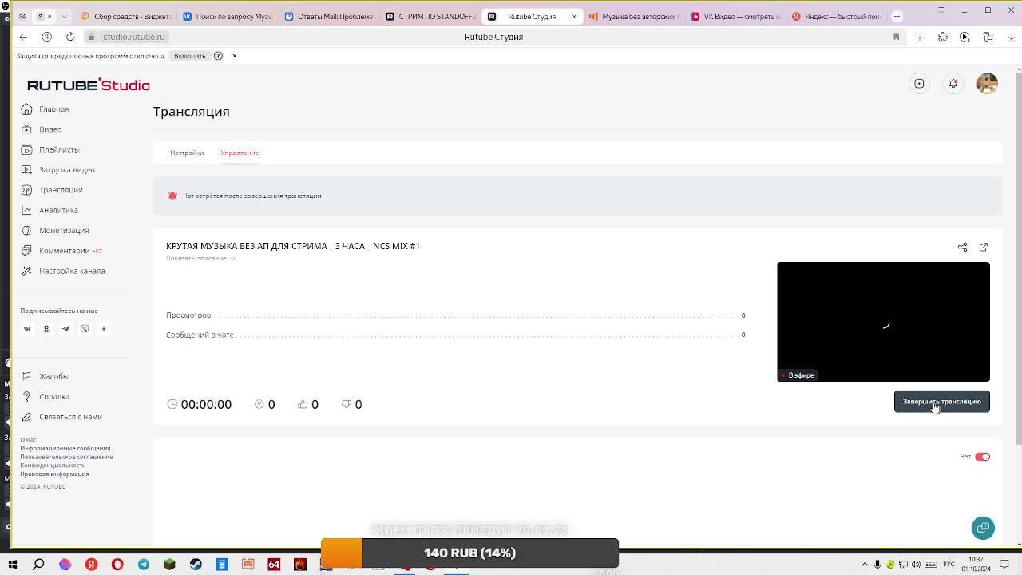Switch to Сбор средств browser tab
Viewport: 1022px width, 575px height.
126,16
